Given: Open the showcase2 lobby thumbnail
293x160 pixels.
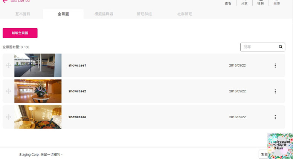Looking at the screenshot, I should coord(38,91).
